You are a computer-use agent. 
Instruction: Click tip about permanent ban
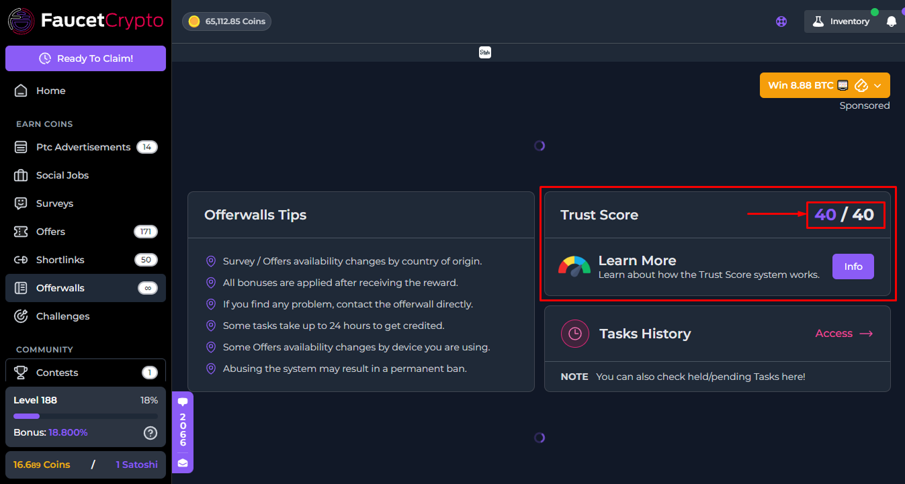(x=345, y=369)
